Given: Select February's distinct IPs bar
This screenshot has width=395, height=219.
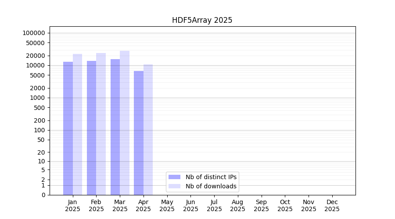Looking at the screenshot, I should [91, 127].
